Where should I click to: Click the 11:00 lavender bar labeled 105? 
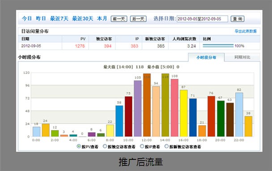138,109
